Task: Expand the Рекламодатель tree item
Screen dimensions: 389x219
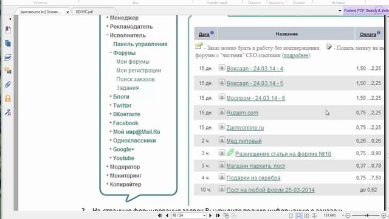Action: click(x=107, y=26)
